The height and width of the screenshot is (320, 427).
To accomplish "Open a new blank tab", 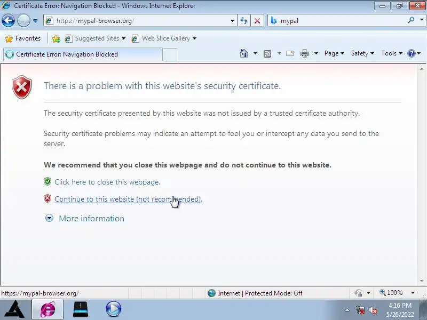I will [x=170, y=54].
